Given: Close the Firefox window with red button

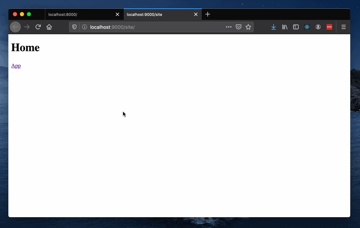Looking at the screenshot, I should (15, 14).
